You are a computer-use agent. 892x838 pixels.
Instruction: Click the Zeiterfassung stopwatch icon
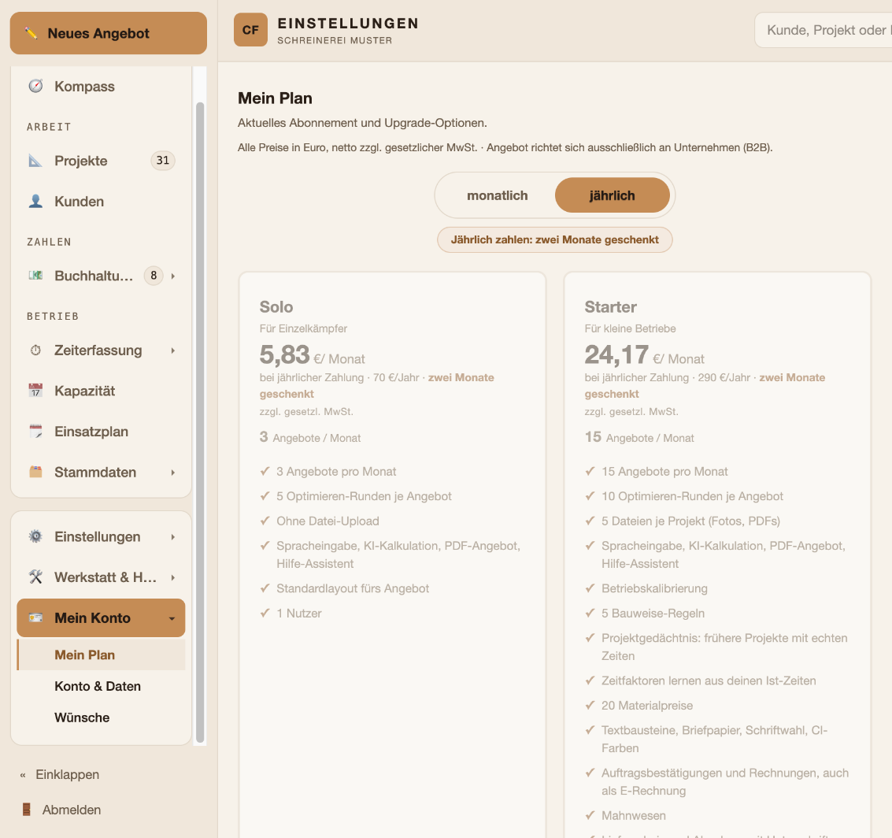36,350
